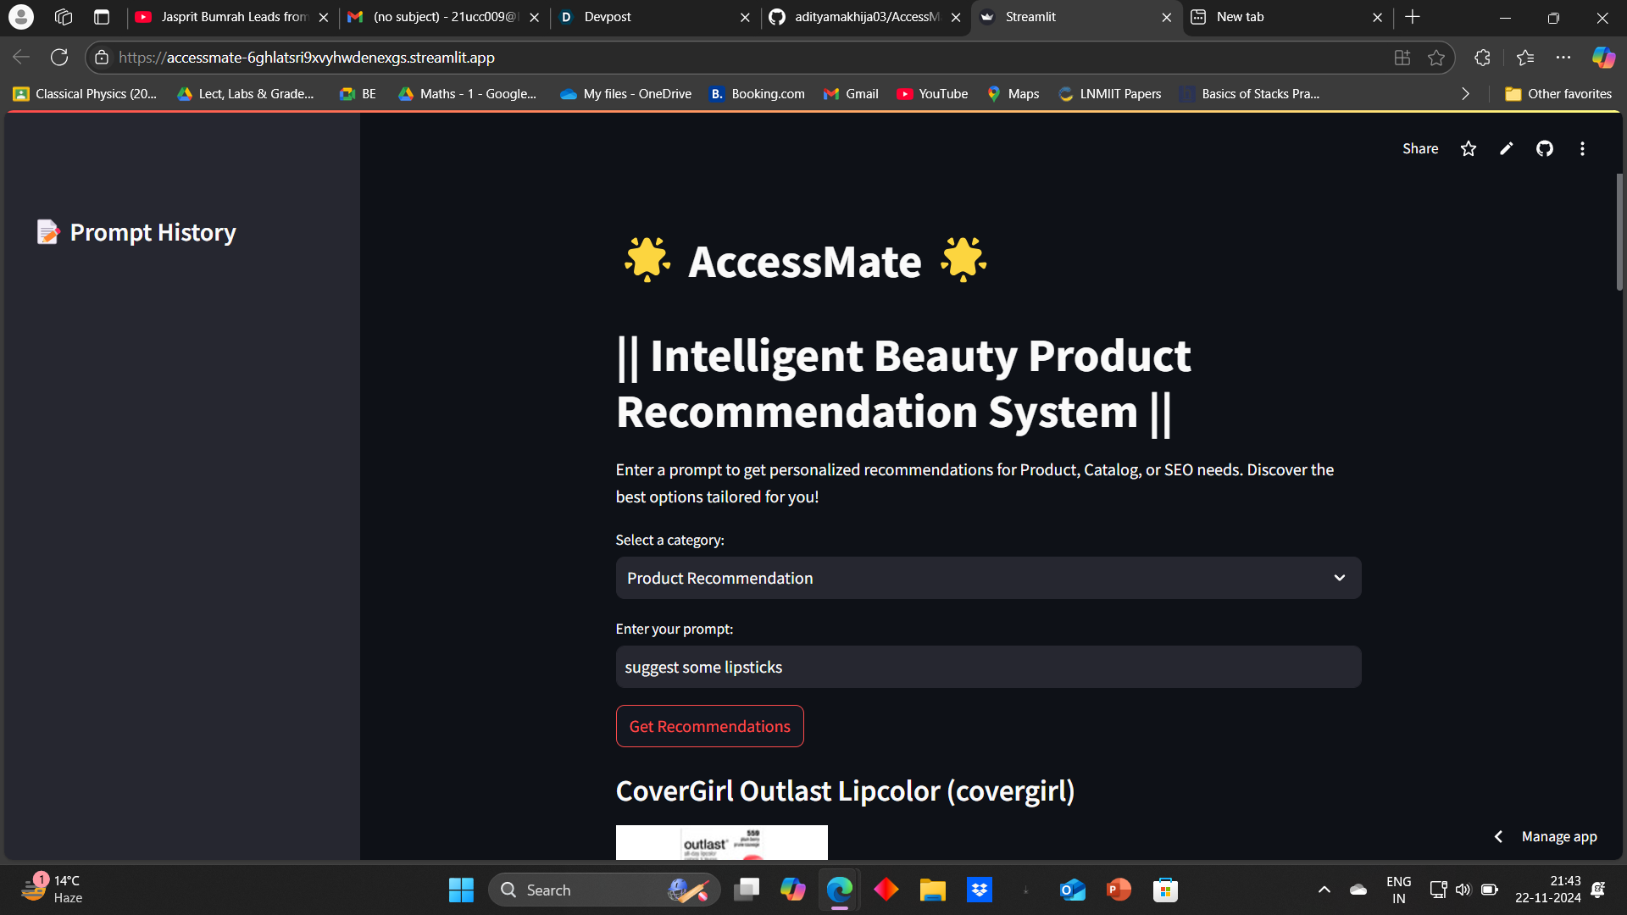Click Get Recommendations button
The image size is (1627, 915).
tap(709, 726)
